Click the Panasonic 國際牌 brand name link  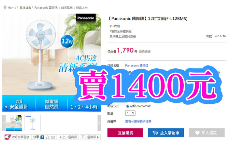click(137, 66)
